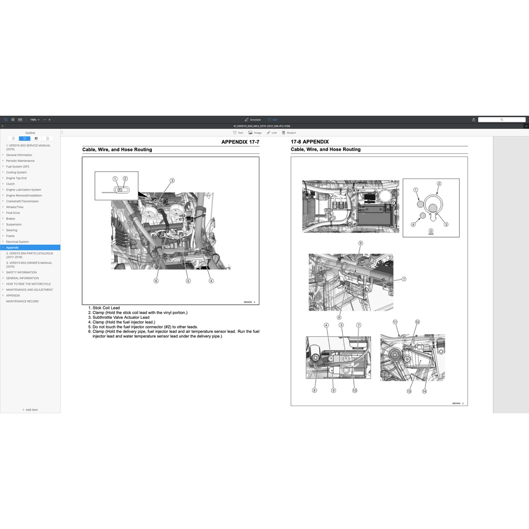The image size is (529, 529).
Task: Open the 116% zoom level dropdown
Action: pyautogui.click(x=35, y=119)
